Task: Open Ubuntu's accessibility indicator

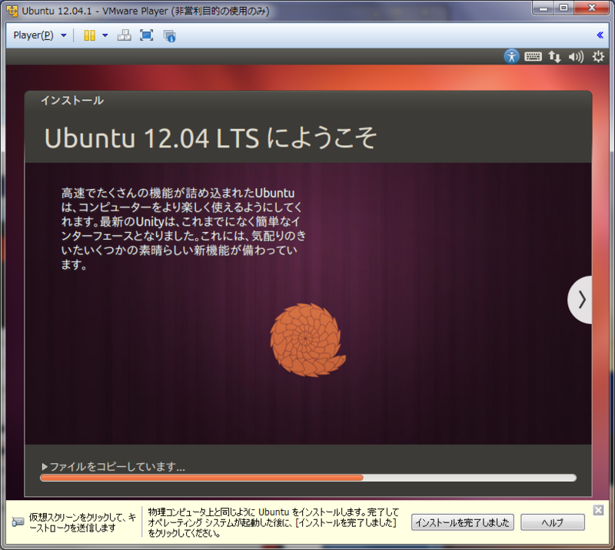Action: coord(512,56)
